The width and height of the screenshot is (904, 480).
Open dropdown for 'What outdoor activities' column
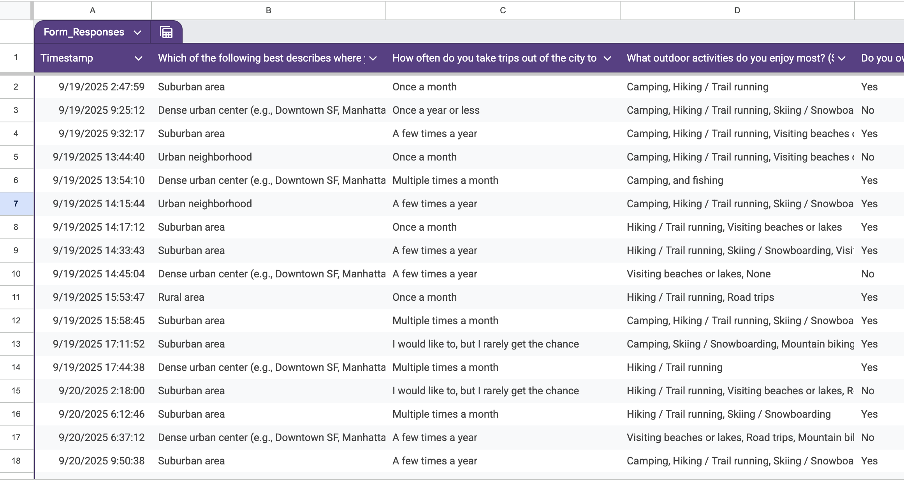click(842, 58)
